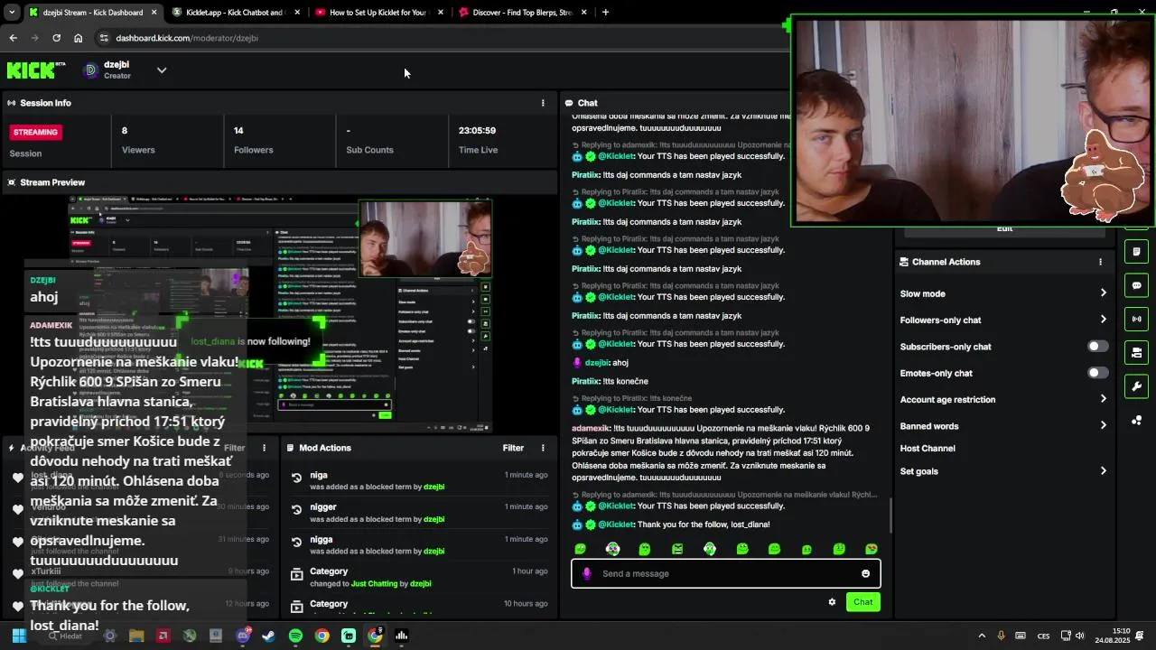Click Piratiix username on '!tts konečne' message
Viewport: 1156px width, 650px height.
point(586,381)
